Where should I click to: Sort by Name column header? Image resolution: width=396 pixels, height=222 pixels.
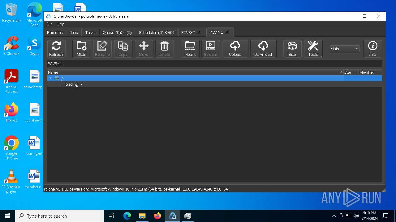tap(196, 72)
